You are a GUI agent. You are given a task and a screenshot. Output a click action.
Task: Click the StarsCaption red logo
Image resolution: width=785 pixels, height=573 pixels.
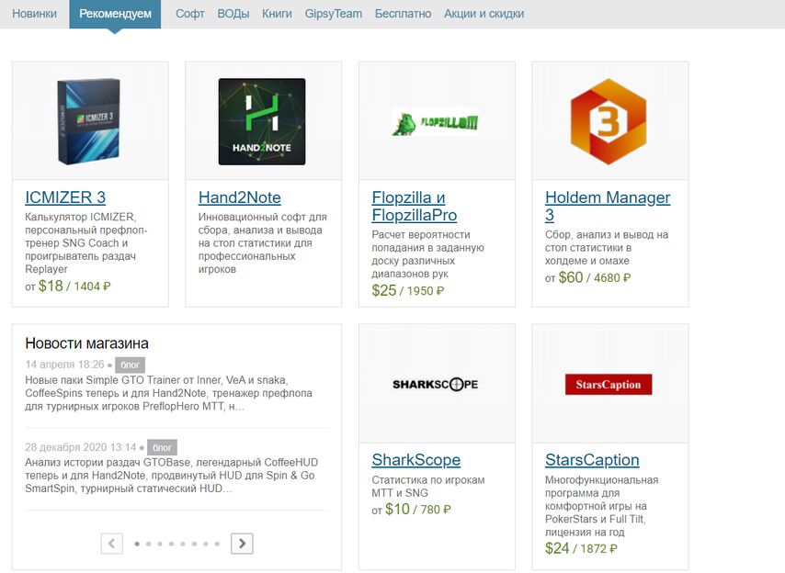click(609, 385)
